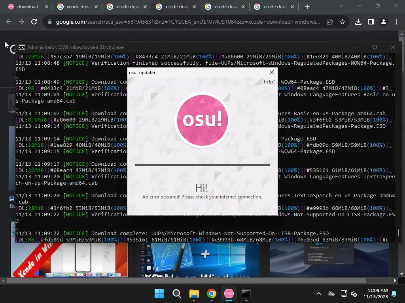This screenshot has width=405, height=303.
Task: Select osu! icon in the taskbar
Action: coord(229,294)
